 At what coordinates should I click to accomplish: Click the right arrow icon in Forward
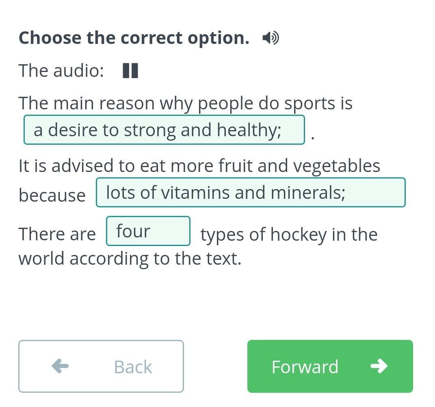click(x=379, y=366)
